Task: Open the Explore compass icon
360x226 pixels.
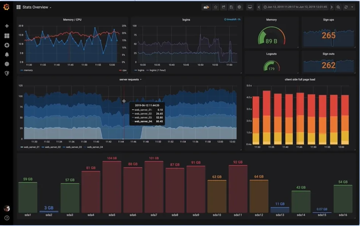Action: (6, 45)
